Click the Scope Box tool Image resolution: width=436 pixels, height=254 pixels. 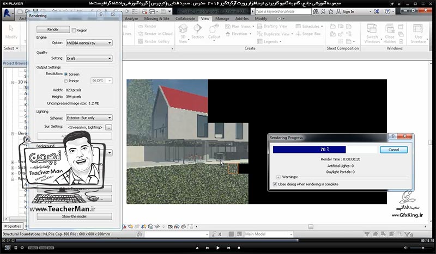pyautogui.click(x=308, y=34)
